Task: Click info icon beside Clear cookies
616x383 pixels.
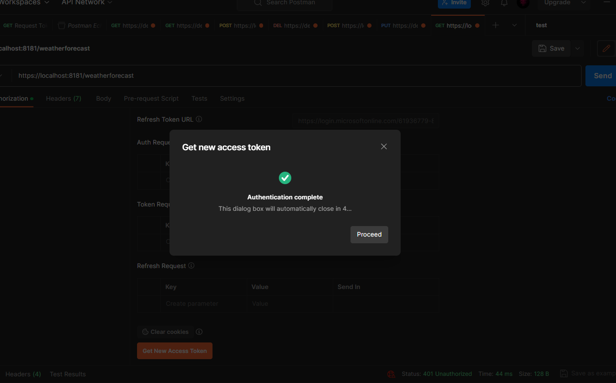Action: coord(199,332)
